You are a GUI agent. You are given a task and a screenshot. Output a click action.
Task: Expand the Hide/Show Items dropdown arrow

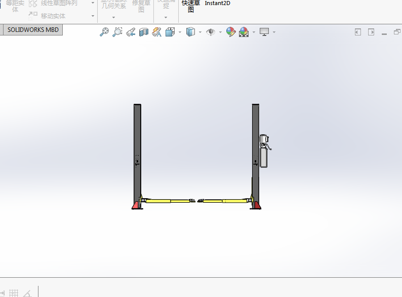220,32
